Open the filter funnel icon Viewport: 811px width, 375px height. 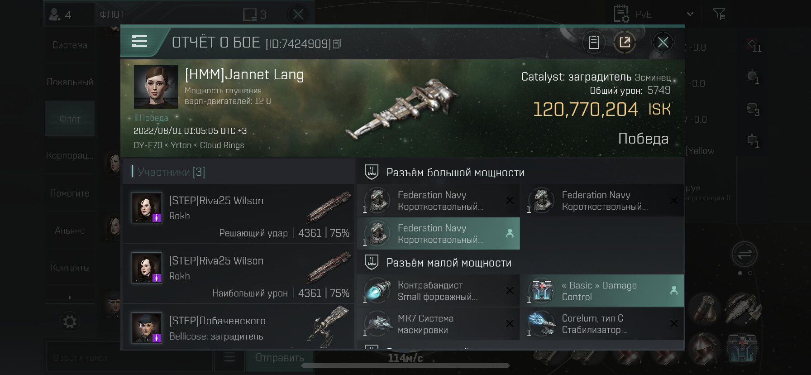pyautogui.click(x=719, y=14)
